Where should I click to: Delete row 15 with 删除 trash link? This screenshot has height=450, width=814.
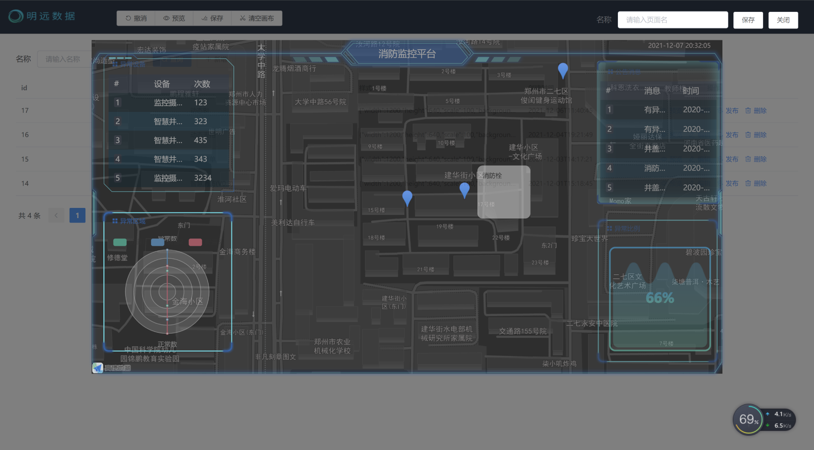(x=756, y=159)
